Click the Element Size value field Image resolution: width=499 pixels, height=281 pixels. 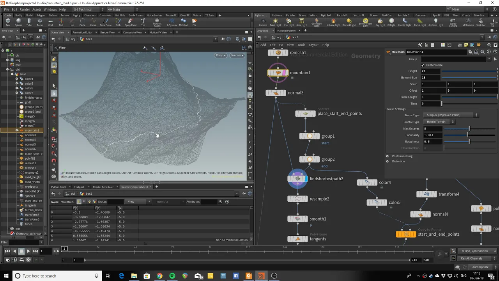click(430, 78)
